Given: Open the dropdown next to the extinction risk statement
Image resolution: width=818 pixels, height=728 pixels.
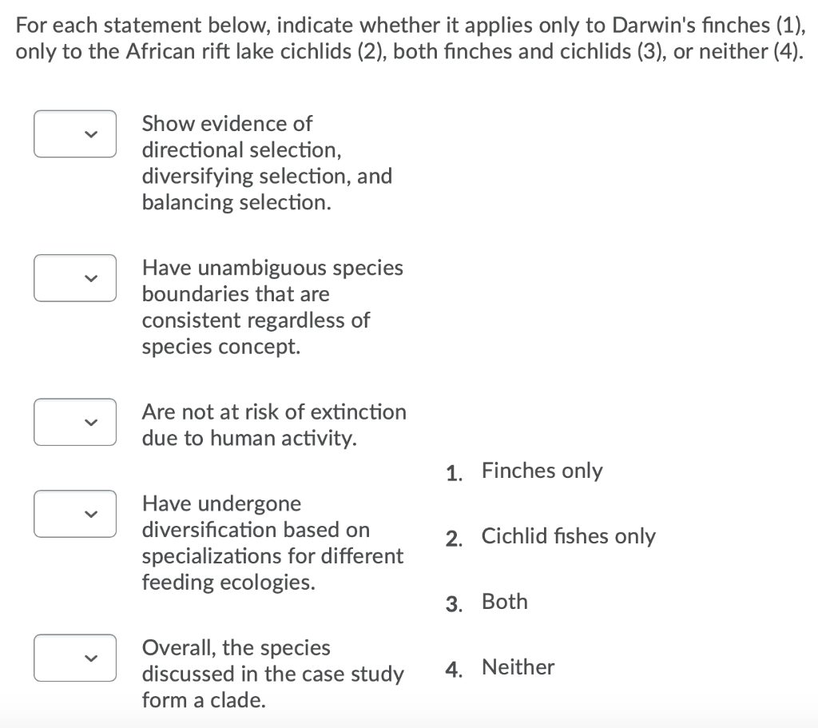Looking at the screenshot, I should (74, 422).
